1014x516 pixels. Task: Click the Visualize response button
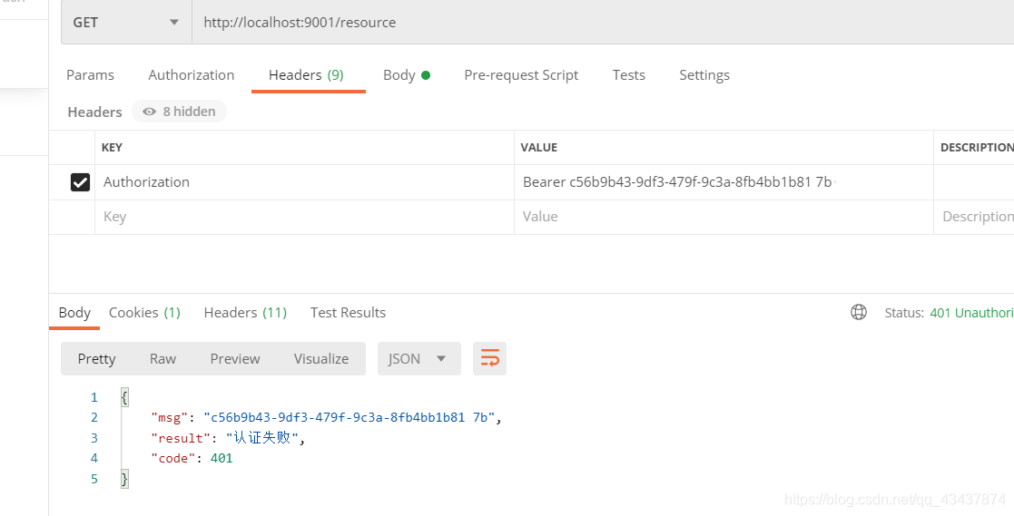point(320,359)
